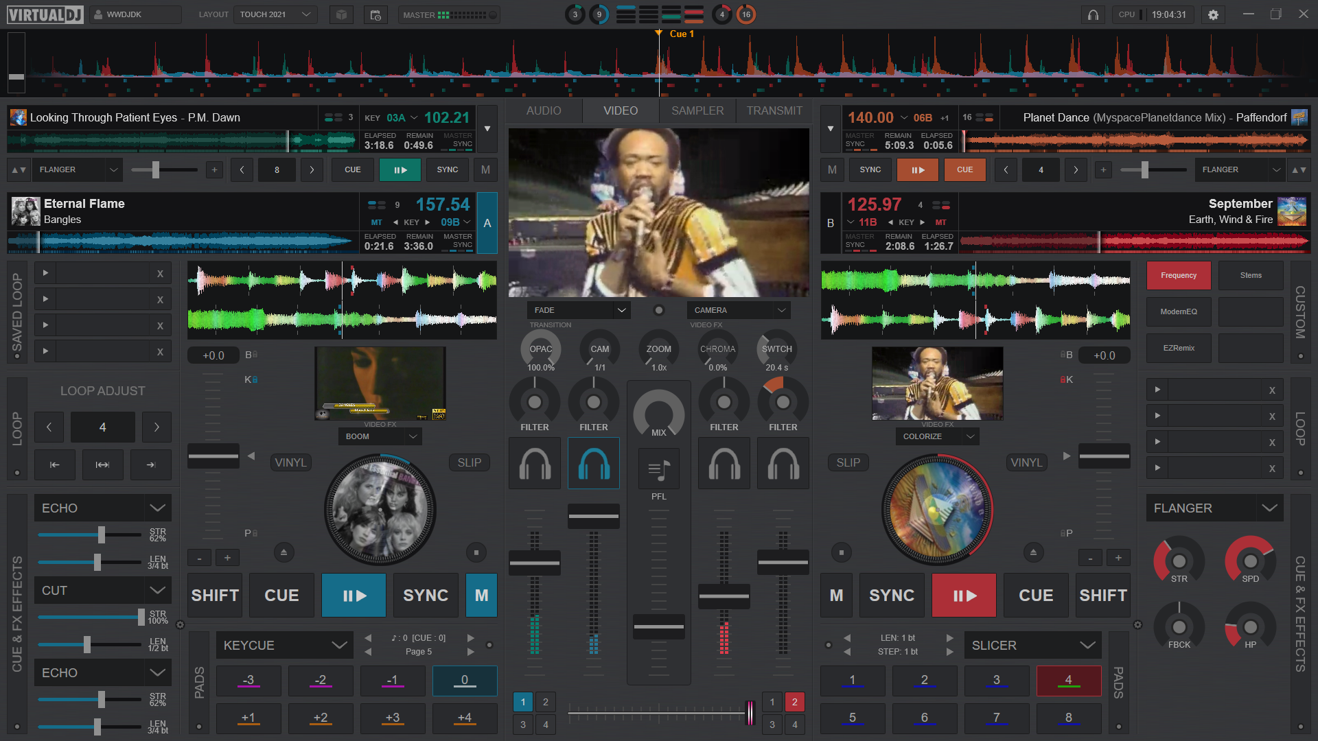Screen dimensions: 1318x741
Task: Open the 3D cube icon in top bar
Action: (341, 14)
